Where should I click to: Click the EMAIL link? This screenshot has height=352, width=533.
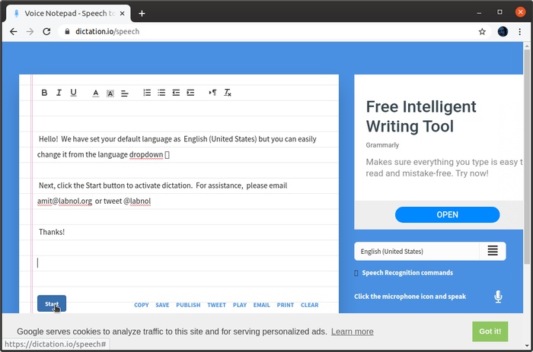261,305
